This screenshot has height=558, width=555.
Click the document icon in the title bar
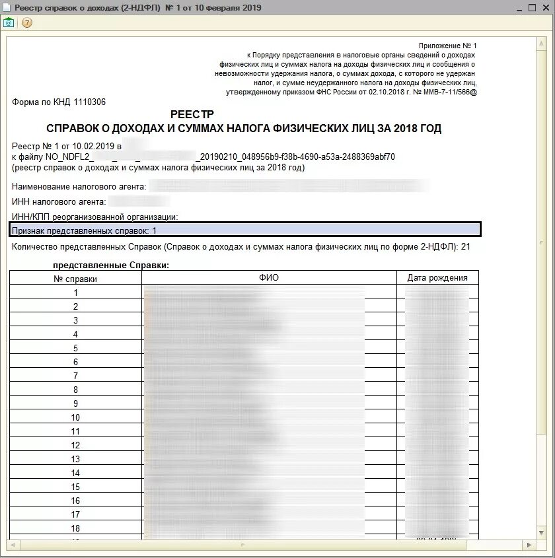tap(7, 7)
